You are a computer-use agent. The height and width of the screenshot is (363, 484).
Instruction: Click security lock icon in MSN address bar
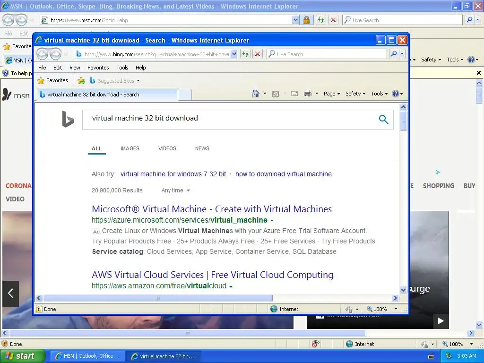click(306, 20)
